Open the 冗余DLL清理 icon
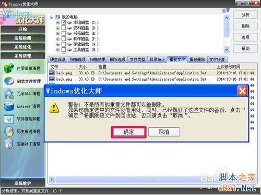Image resolution: width=261 pixels, height=195 pixels. pos(9,94)
